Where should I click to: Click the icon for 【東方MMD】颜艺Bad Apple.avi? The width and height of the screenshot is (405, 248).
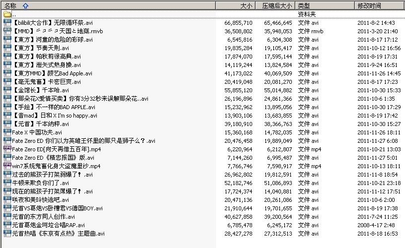tap(7, 73)
